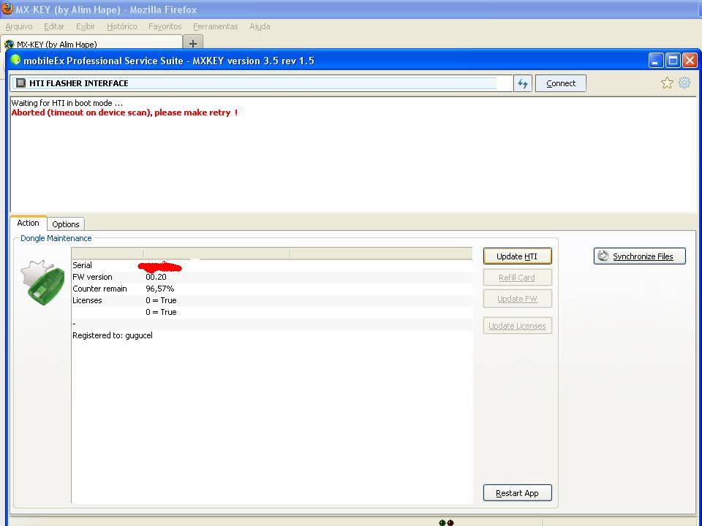
Task: Click the Refill Card button
Action: 517,278
